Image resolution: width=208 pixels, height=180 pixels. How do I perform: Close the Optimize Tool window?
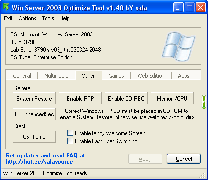(200, 8)
